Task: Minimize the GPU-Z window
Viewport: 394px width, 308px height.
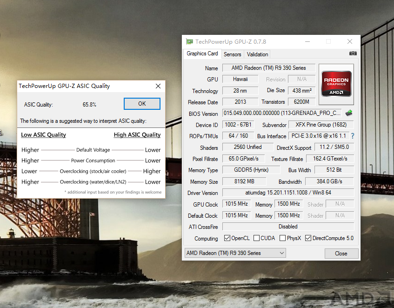Action: click(x=307, y=41)
